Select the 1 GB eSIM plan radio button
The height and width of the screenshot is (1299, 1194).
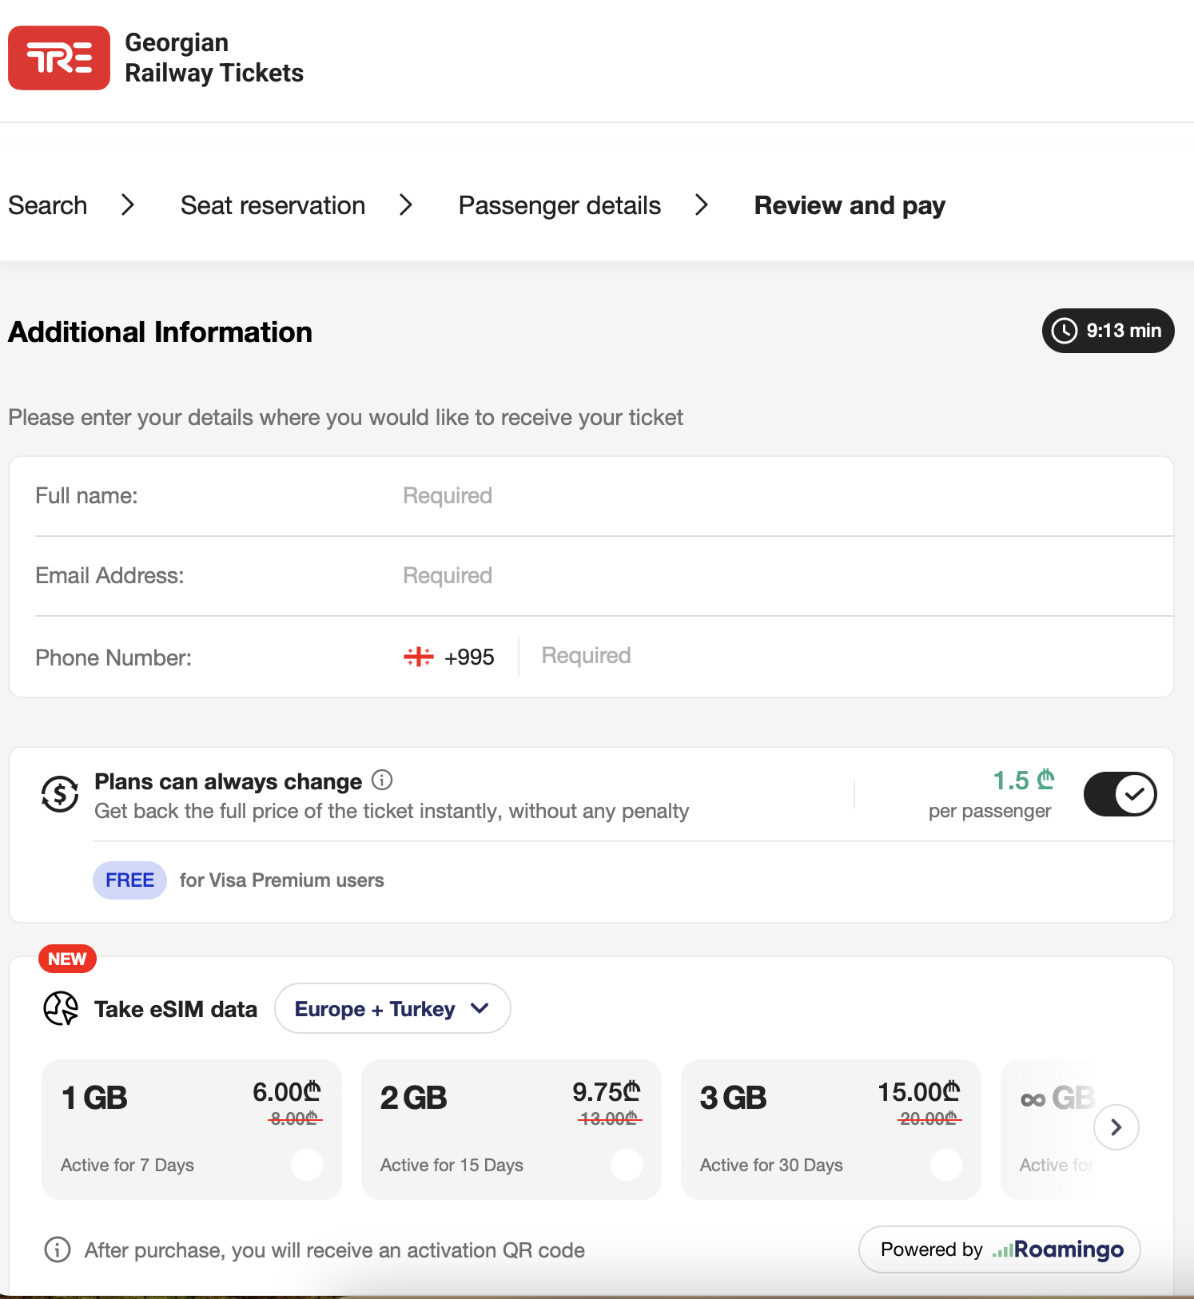307,1165
